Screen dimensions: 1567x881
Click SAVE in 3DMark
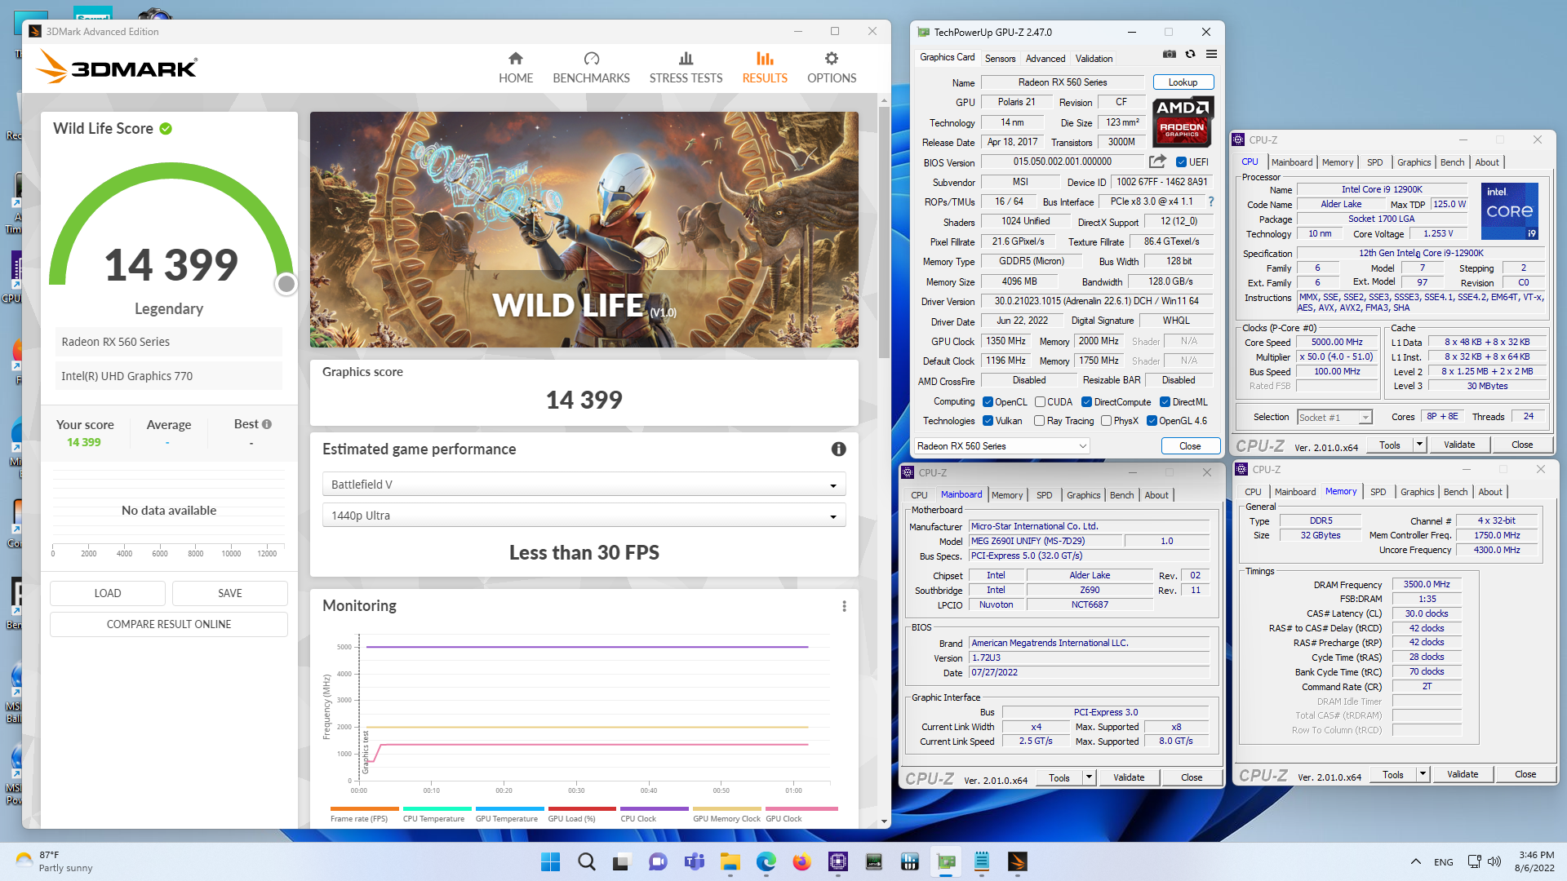tap(230, 593)
